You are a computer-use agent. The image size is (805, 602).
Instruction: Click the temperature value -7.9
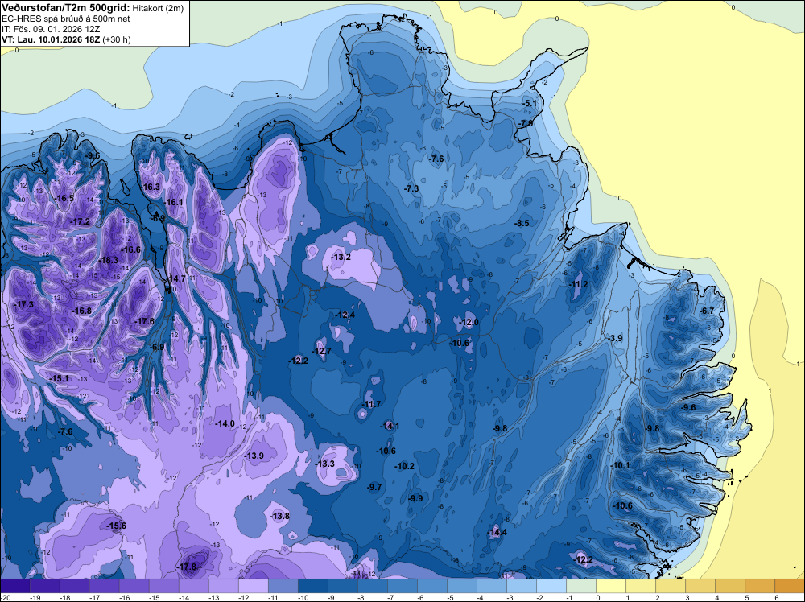pyautogui.click(x=526, y=124)
